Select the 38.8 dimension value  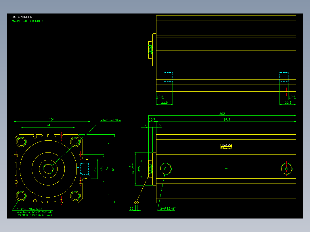point(101,169)
